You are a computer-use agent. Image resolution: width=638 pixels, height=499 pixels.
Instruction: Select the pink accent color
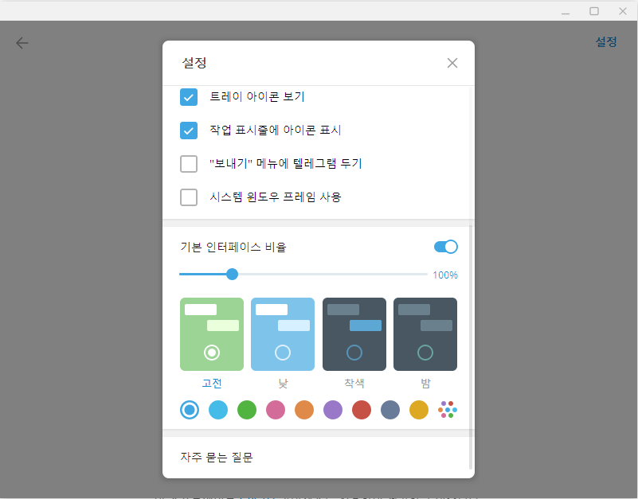276,410
